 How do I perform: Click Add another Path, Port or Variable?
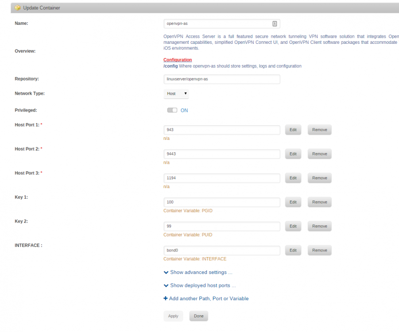(x=209, y=299)
